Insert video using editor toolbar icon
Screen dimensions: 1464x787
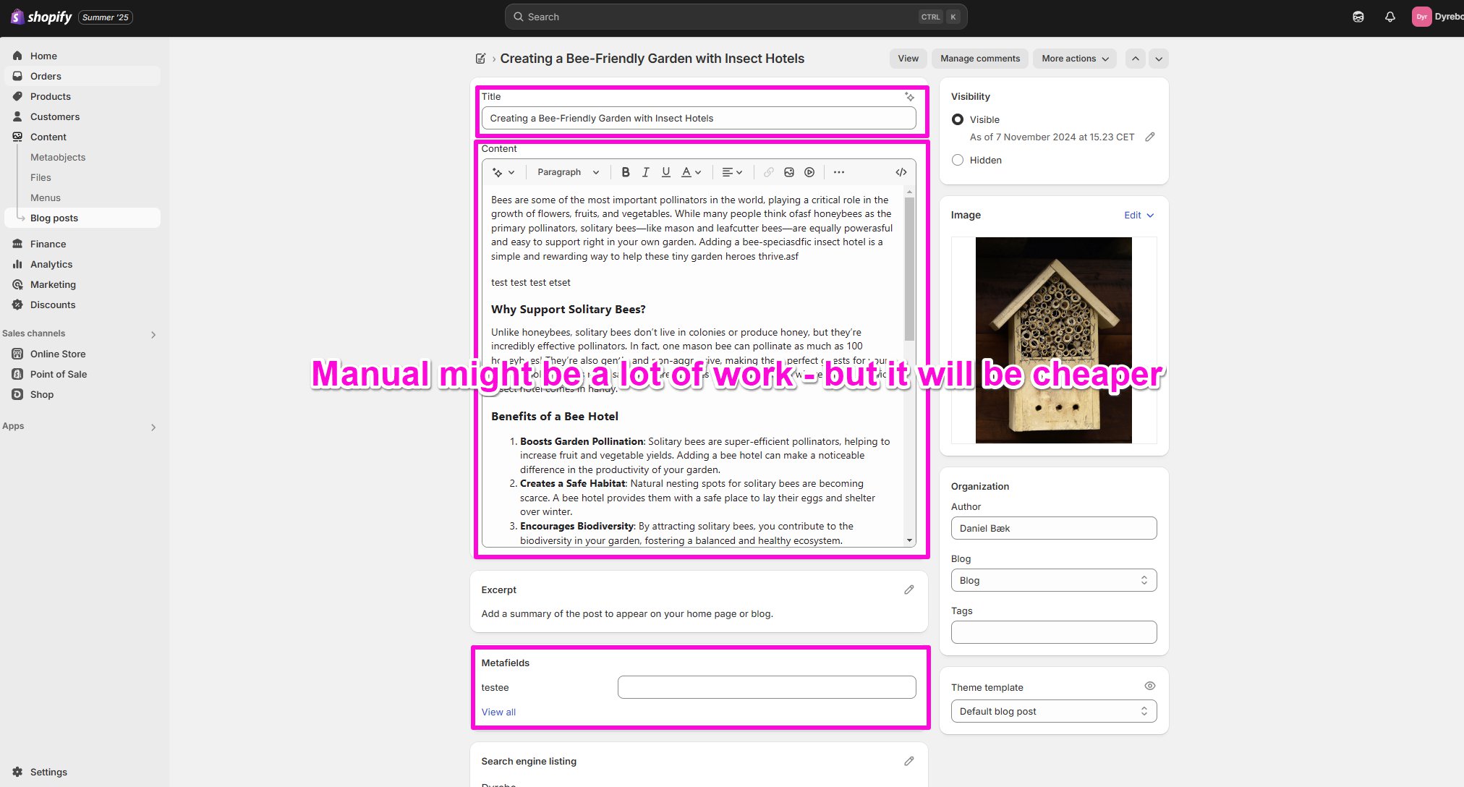tap(809, 172)
